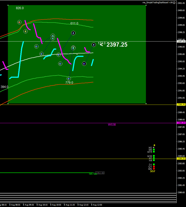
Task: Click the black circle arrow marker under 611.0
Action: (x=73, y=33)
